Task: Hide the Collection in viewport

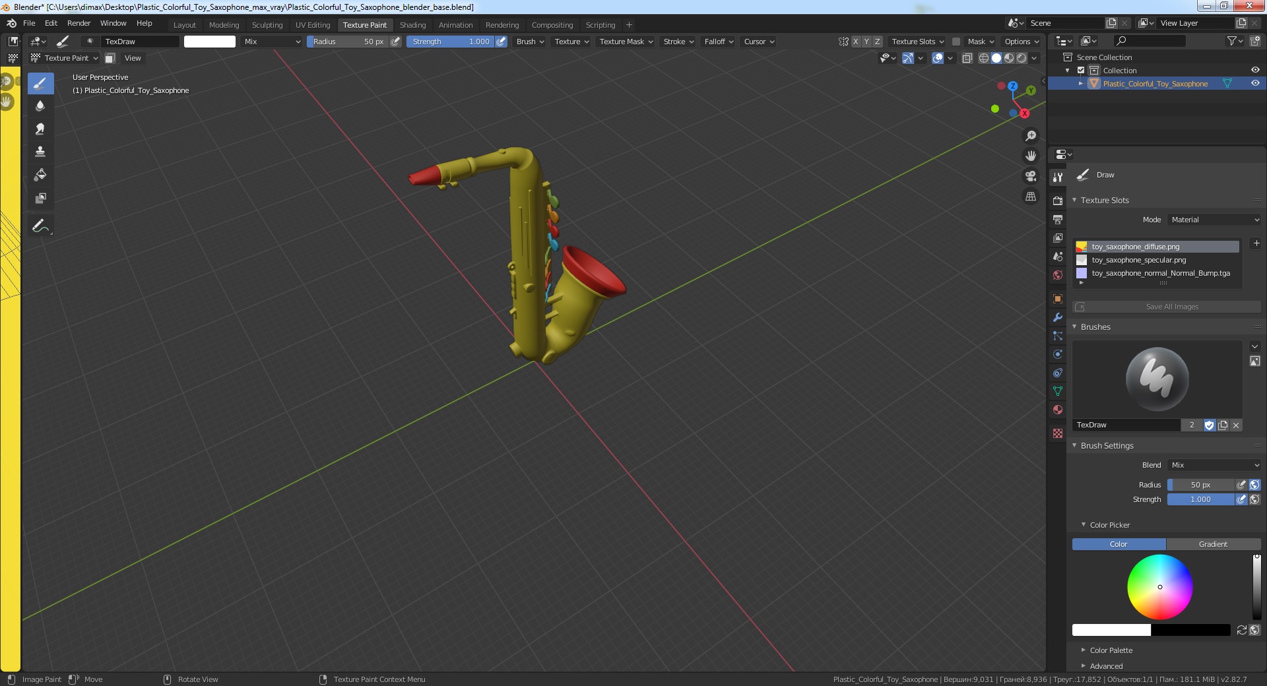Action: (1255, 71)
